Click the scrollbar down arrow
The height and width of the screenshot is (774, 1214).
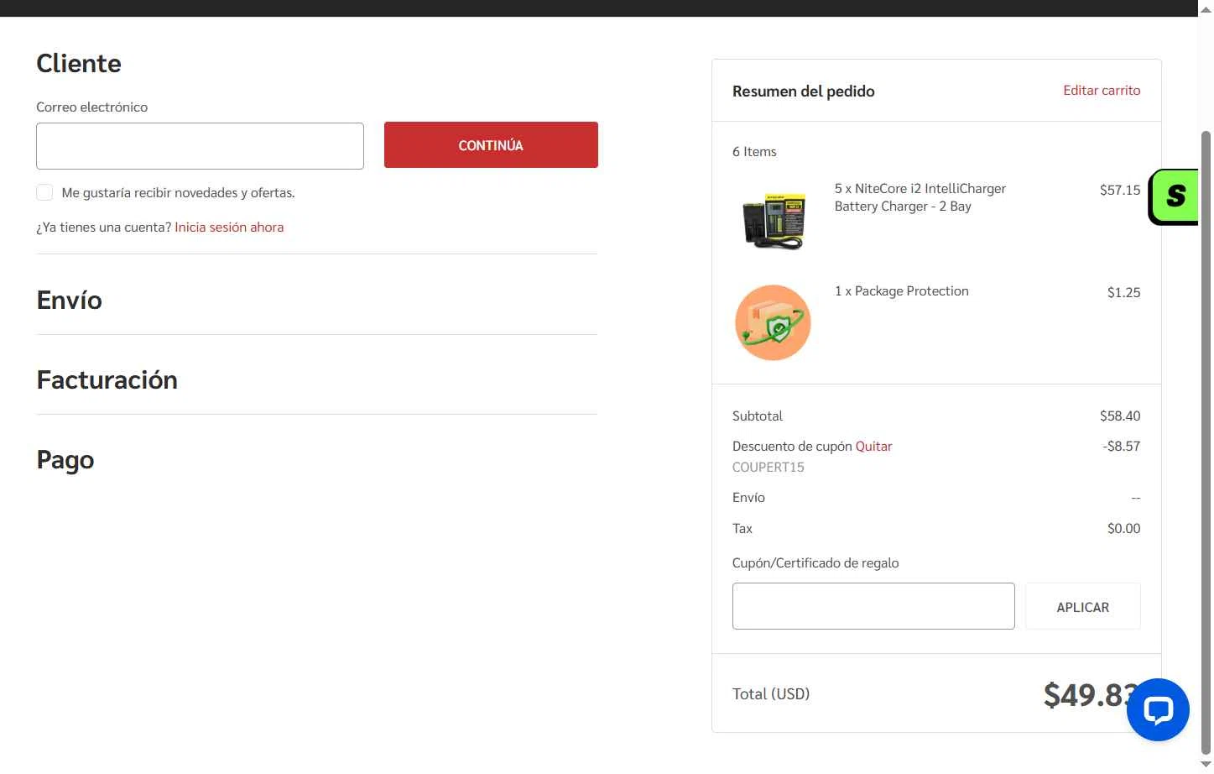point(1206,765)
